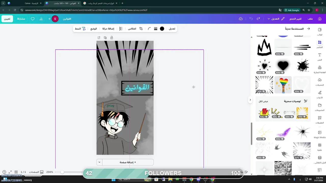
Task: Open the search tabs dropdown in Chrome
Action: [3, 3]
